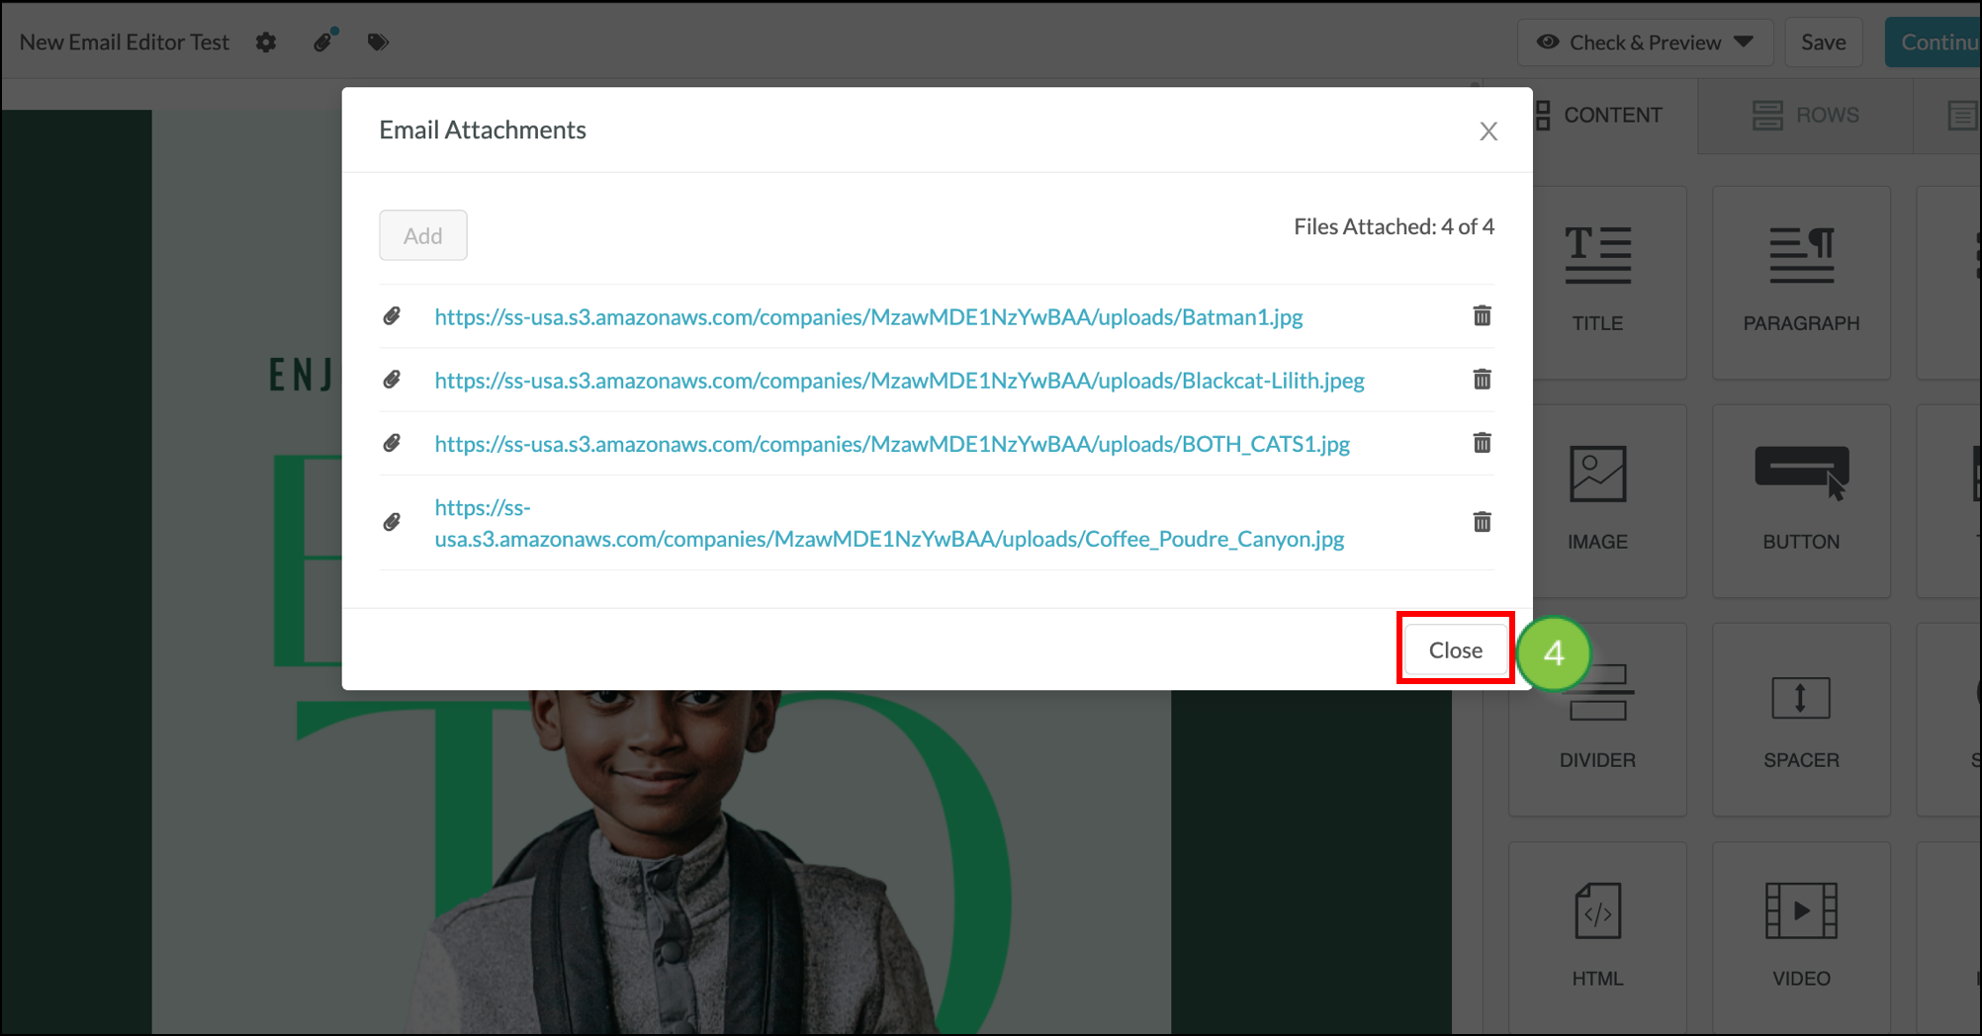This screenshot has width=1982, height=1036.
Task: Switch to the Content tab
Action: [1615, 116]
